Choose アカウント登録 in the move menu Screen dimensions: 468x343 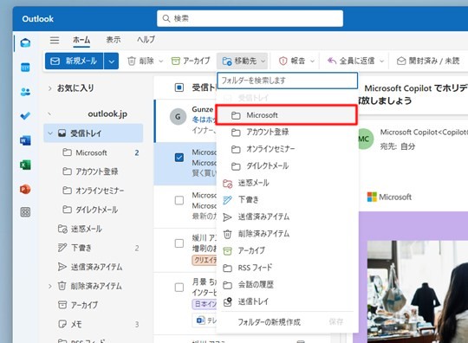point(287,133)
